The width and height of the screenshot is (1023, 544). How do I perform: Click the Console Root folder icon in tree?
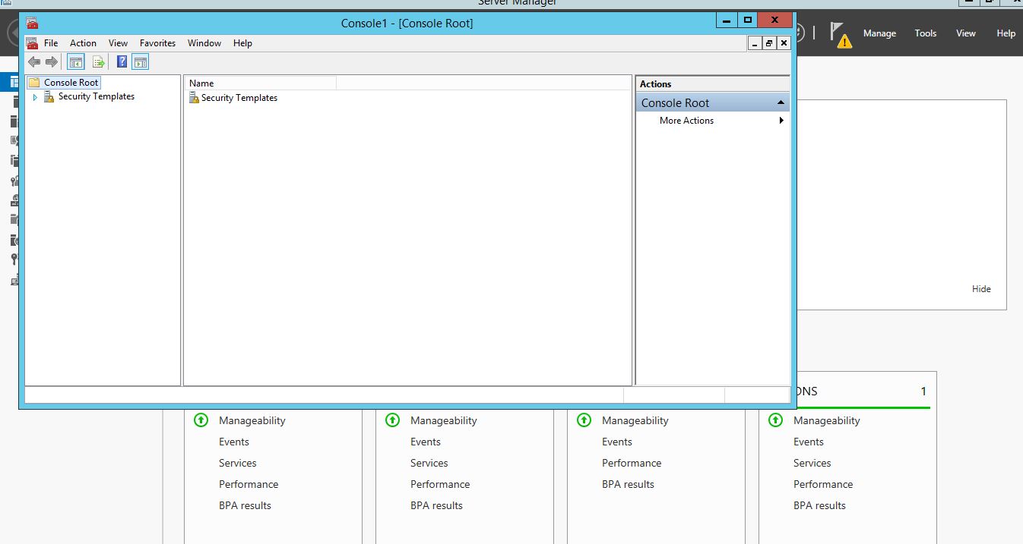[34, 83]
